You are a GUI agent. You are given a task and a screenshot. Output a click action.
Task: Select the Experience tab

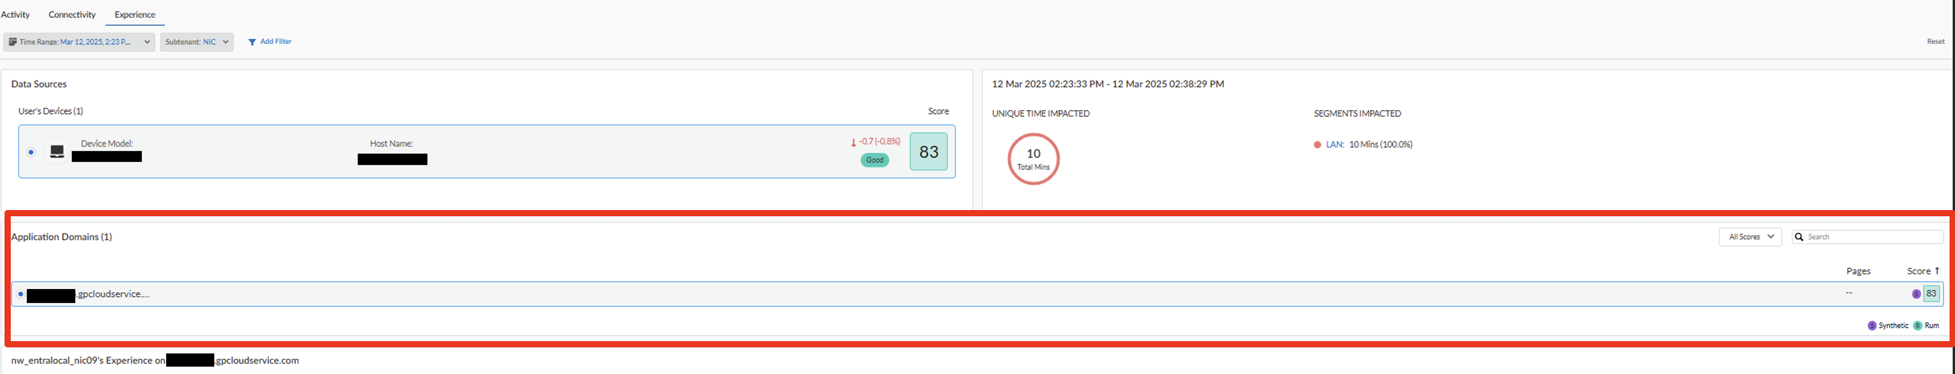(x=134, y=14)
